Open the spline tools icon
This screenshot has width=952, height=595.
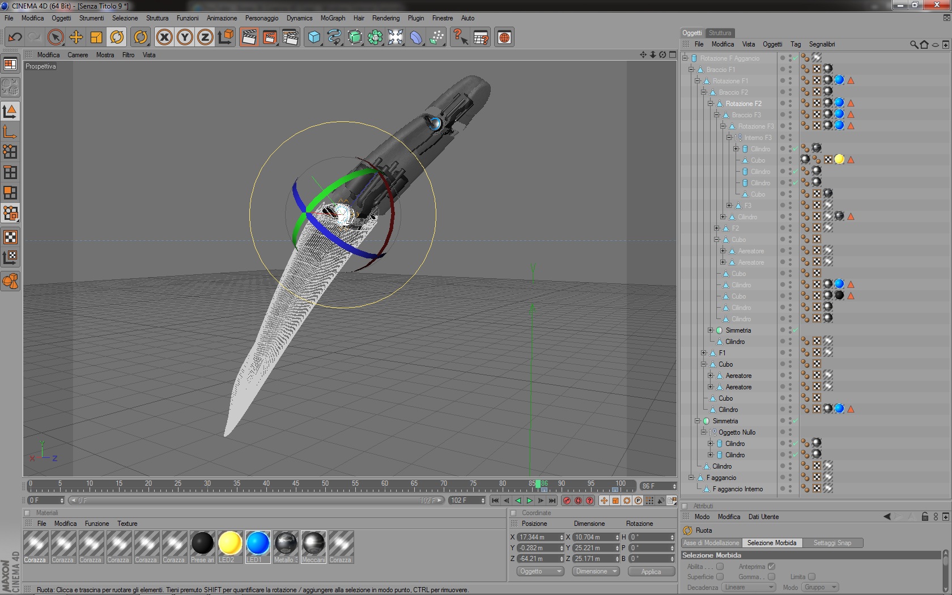(x=334, y=37)
